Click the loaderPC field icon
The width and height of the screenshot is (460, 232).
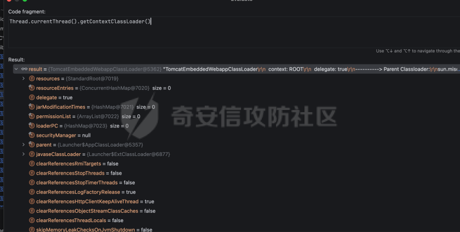point(32,125)
